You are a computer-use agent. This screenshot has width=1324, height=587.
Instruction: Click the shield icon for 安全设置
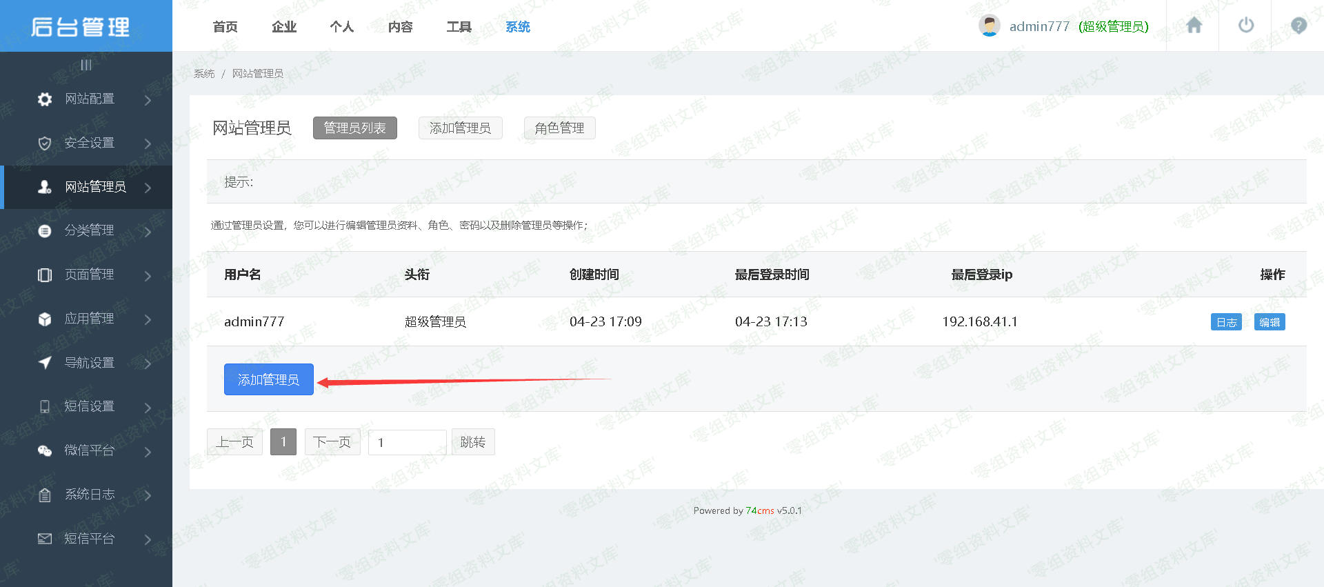pyautogui.click(x=45, y=143)
